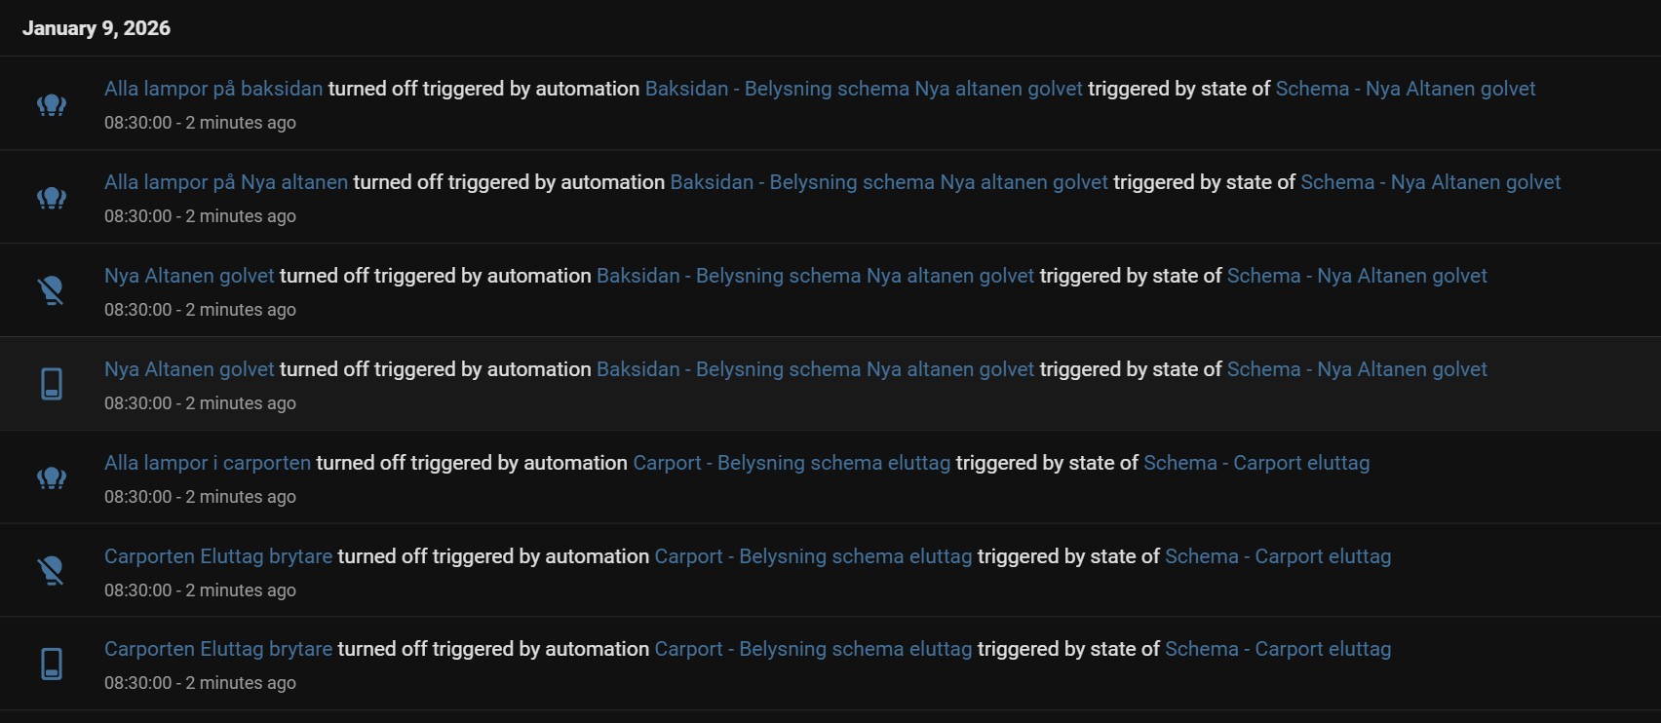Click the light-off icon beside Carporten Eluttag brytare

point(52,571)
